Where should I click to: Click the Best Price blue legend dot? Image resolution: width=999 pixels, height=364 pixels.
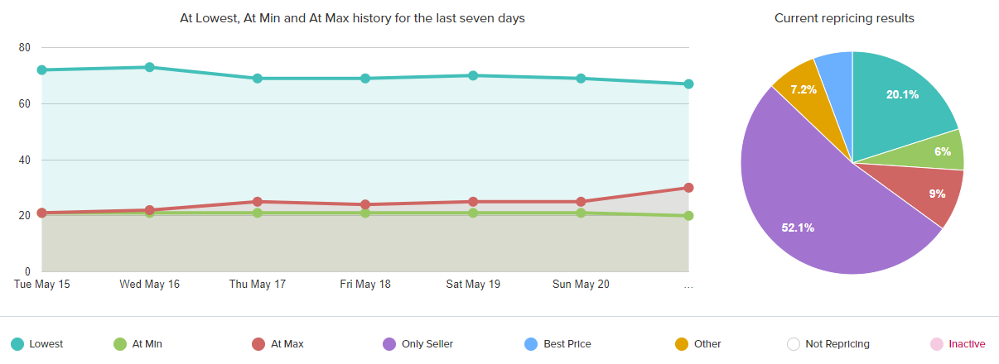[x=531, y=344]
